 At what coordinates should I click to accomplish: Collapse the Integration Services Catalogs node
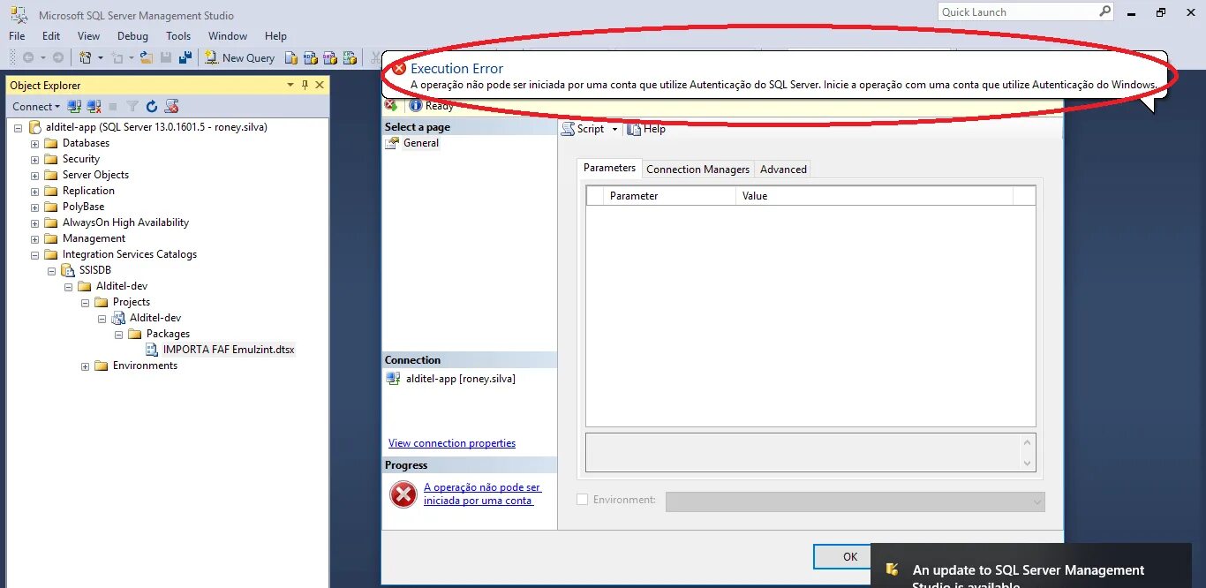pyautogui.click(x=35, y=254)
